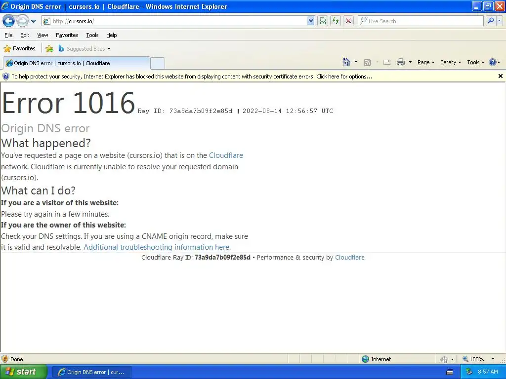The width and height of the screenshot is (506, 379).
Task: Expand the address bar history dropdown
Action: (311, 21)
